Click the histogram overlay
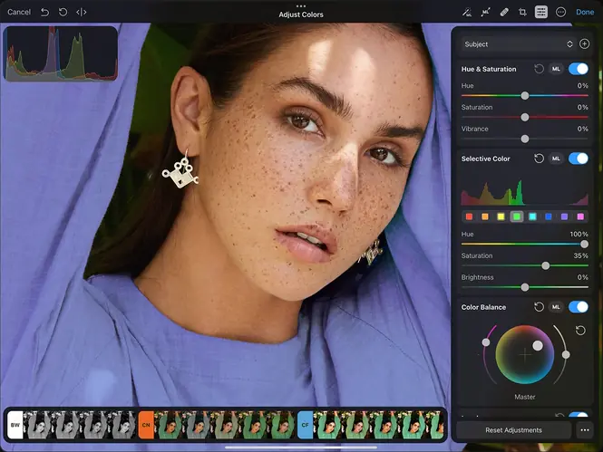 (x=61, y=53)
